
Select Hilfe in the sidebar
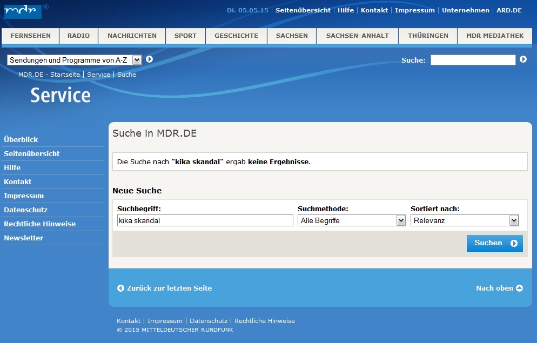12,168
